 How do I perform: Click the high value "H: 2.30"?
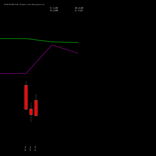point(79,8)
